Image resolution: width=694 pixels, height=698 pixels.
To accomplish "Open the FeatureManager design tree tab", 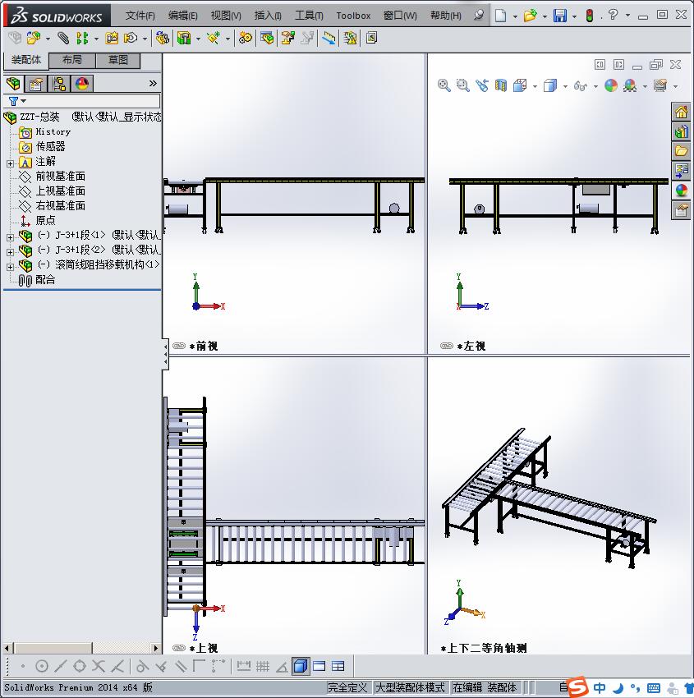I will pos(13,83).
